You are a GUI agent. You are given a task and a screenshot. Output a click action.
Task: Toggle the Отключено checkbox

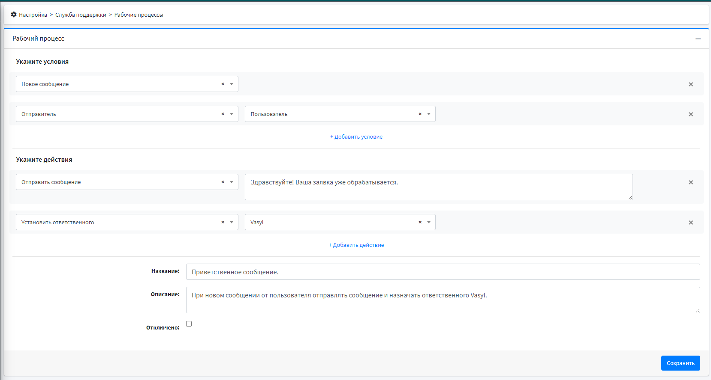point(189,324)
